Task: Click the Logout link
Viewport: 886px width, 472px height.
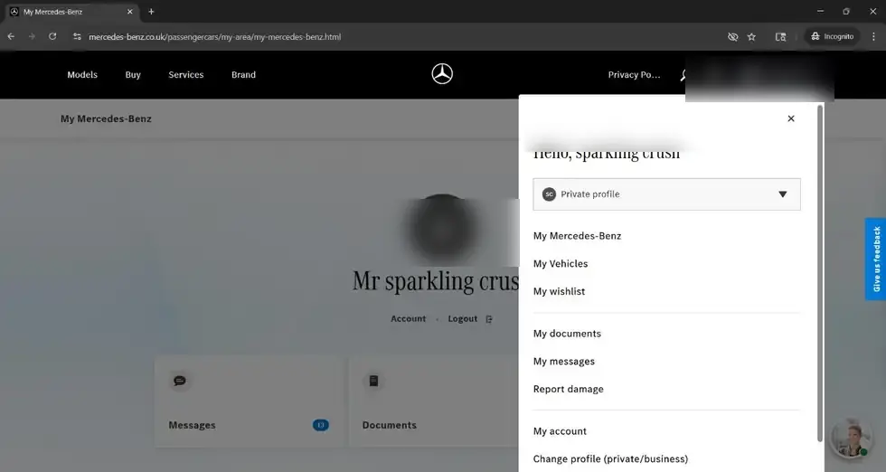Action: pos(463,319)
